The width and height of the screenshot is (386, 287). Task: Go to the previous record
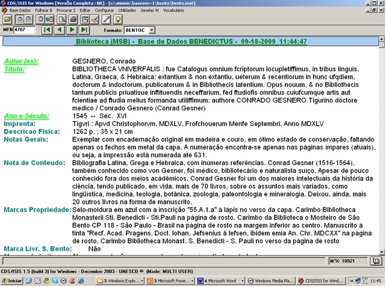click(x=60, y=30)
